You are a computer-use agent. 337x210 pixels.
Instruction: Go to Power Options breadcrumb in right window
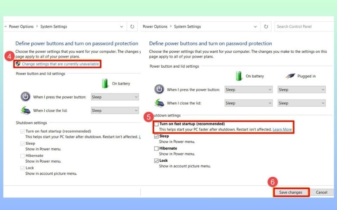coord(155,26)
